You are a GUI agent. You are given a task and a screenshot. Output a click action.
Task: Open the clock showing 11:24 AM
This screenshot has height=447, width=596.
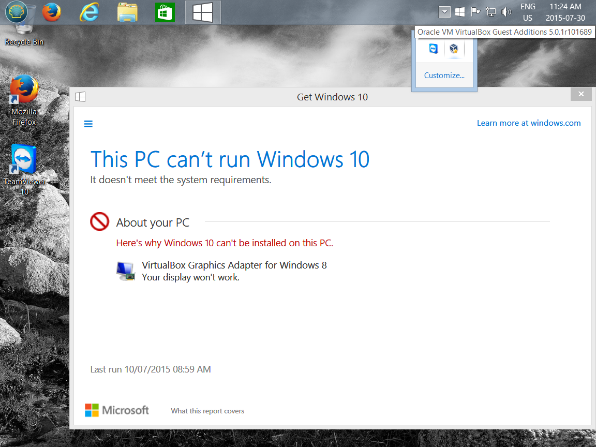[565, 12]
